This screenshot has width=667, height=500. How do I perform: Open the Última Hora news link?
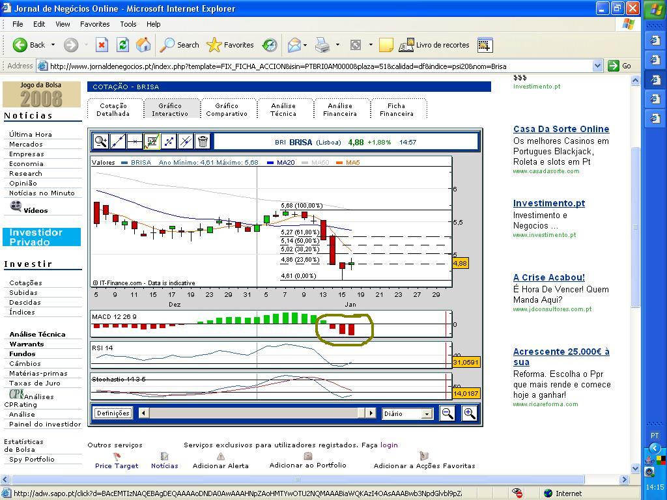pos(31,134)
